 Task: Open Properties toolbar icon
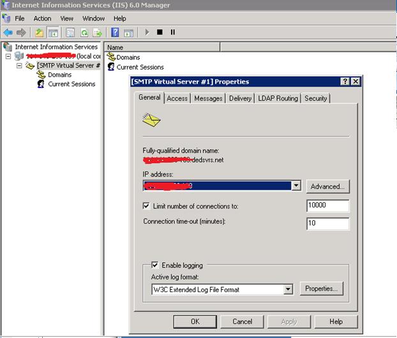click(70, 33)
